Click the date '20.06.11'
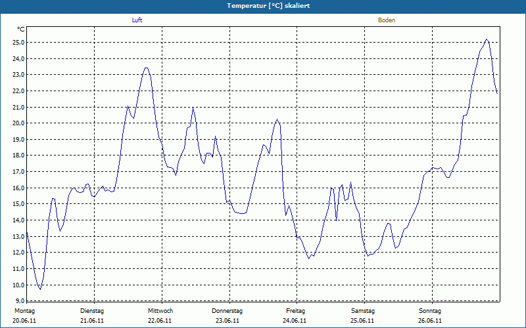This screenshot has width=526, height=328. (24, 321)
